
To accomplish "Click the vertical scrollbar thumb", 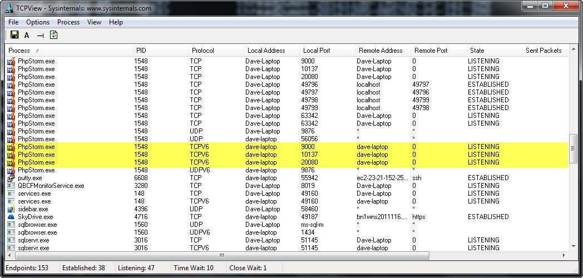I will point(573,148).
